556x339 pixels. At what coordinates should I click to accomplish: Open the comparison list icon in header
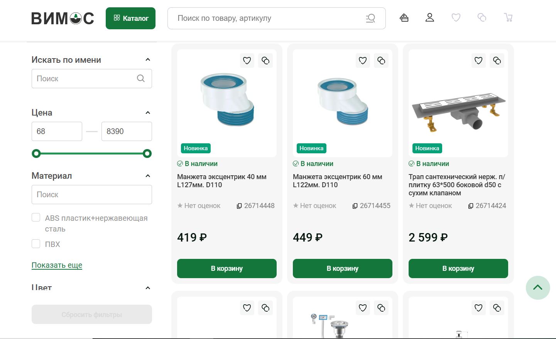(482, 18)
